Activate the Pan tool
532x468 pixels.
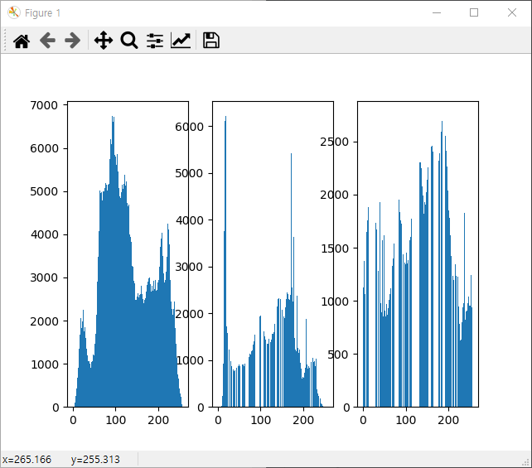pos(104,41)
